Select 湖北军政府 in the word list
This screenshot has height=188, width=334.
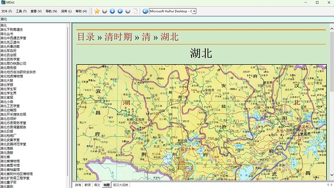8,51
